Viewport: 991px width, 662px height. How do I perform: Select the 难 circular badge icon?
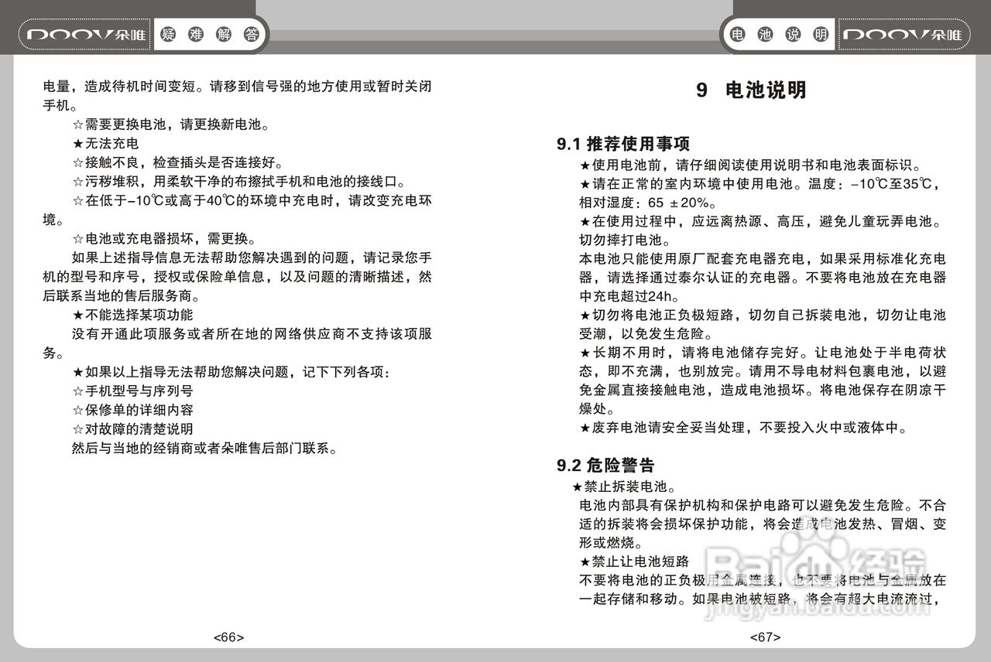pyautogui.click(x=197, y=34)
